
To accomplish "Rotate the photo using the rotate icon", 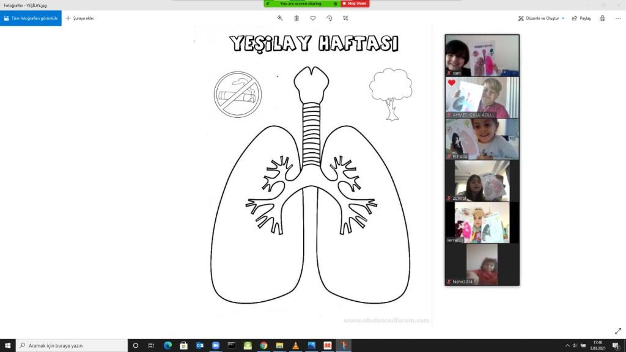I will [330, 18].
